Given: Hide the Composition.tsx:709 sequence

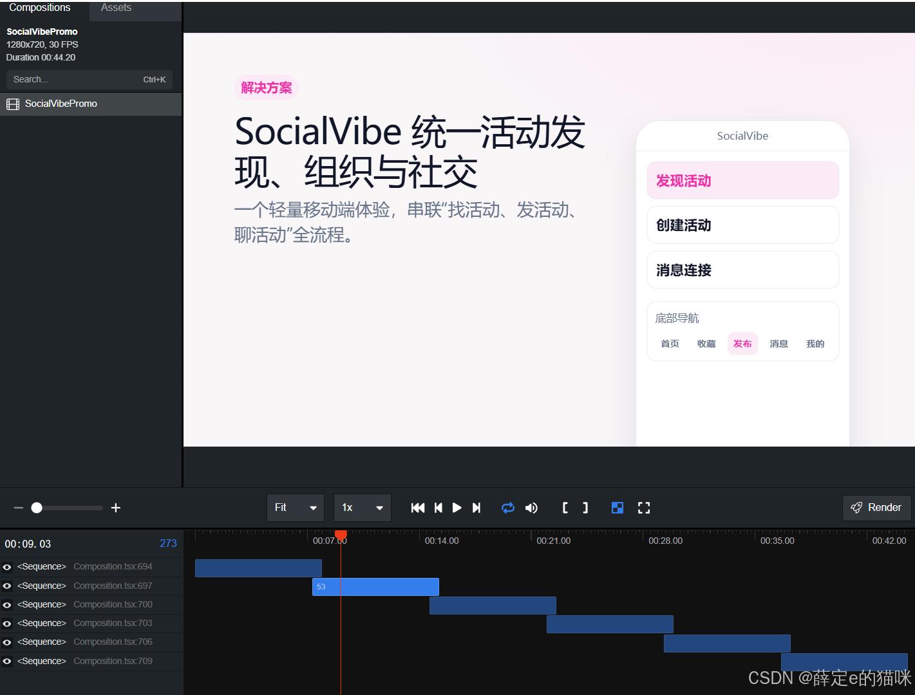Looking at the screenshot, I should tap(7, 661).
